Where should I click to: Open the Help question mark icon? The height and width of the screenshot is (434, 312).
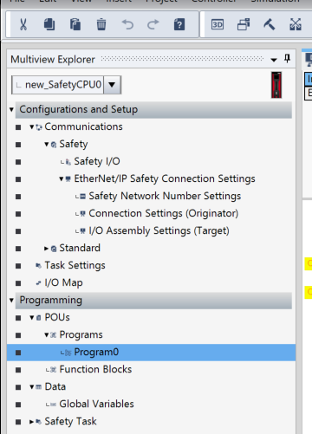[x=179, y=24]
